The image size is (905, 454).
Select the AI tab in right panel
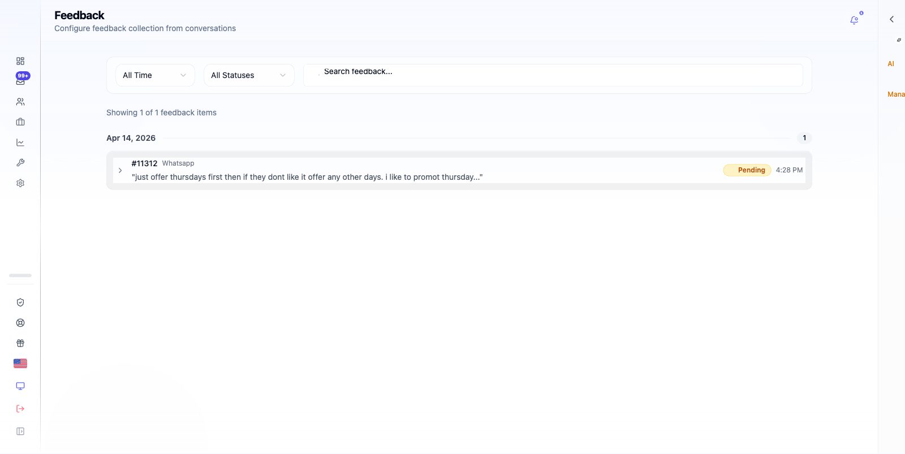tap(891, 64)
